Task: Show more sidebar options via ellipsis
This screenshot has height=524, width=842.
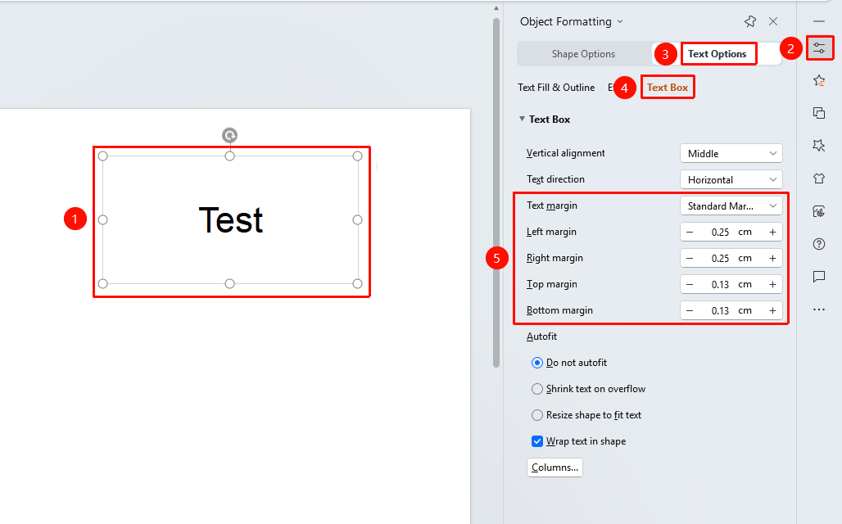Action: (819, 309)
